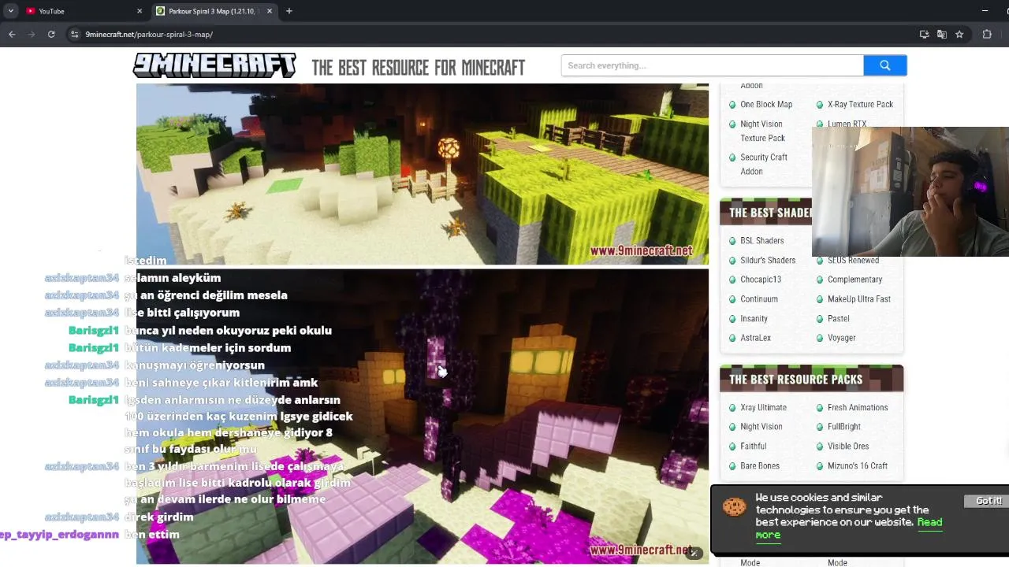Open the Bare Bones link
This screenshot has height=567, width=1009.
click(760, 465)
